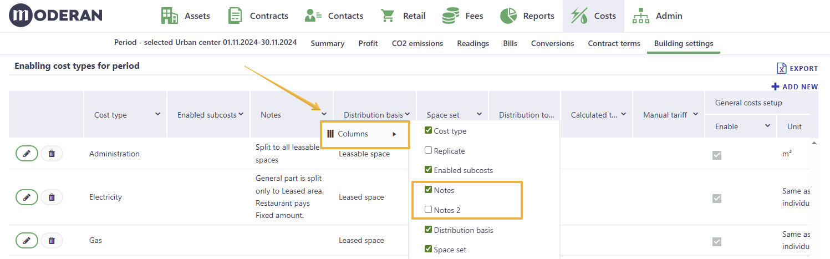The image size is (830, 259).
Task: Uncheck the Notes column checkbox
Action: pyautogui.click(x=428, y=190)
